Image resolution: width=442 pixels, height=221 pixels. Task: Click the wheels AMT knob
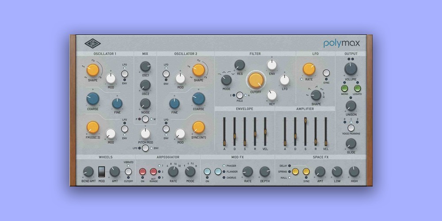pyautogui.click(x=115, y=171)
